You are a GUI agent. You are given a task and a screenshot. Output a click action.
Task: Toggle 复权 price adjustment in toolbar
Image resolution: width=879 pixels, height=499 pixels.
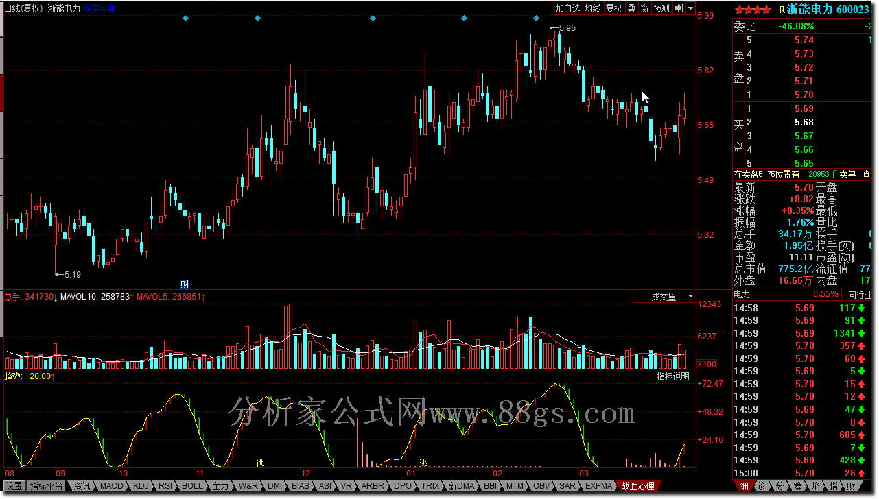pos(613,8)
